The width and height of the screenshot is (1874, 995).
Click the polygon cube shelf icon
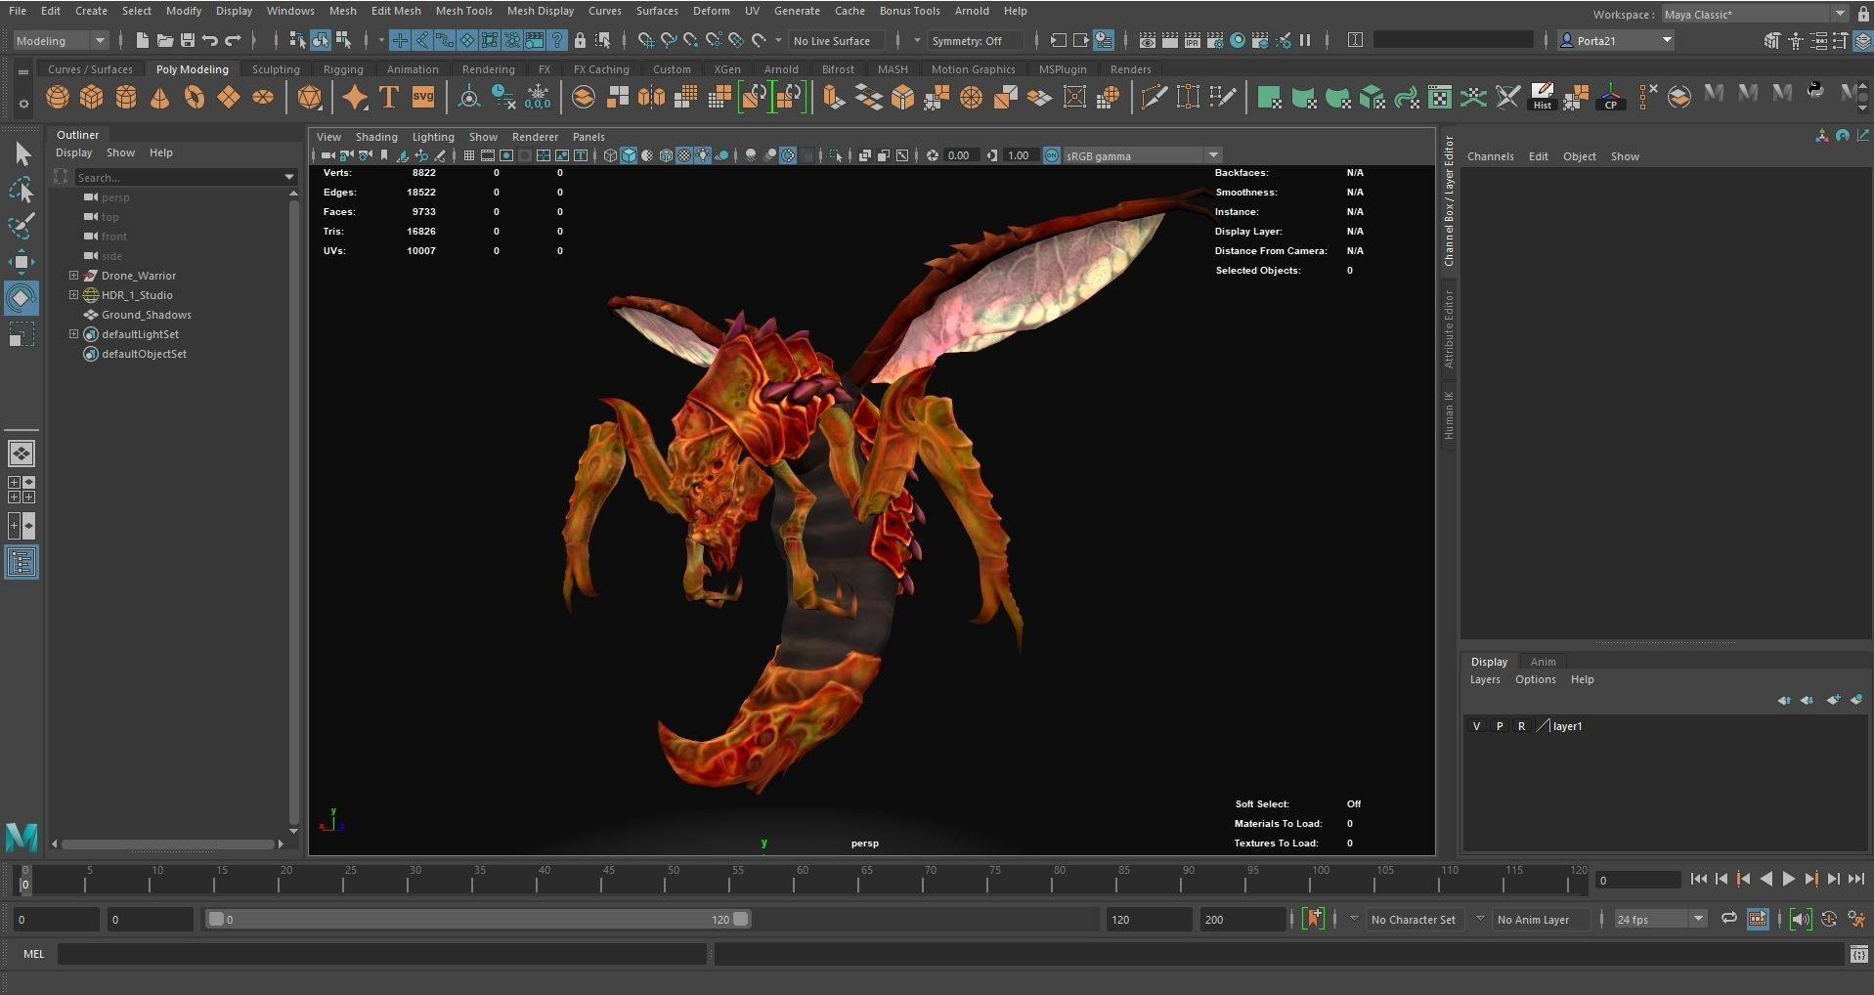92,97
